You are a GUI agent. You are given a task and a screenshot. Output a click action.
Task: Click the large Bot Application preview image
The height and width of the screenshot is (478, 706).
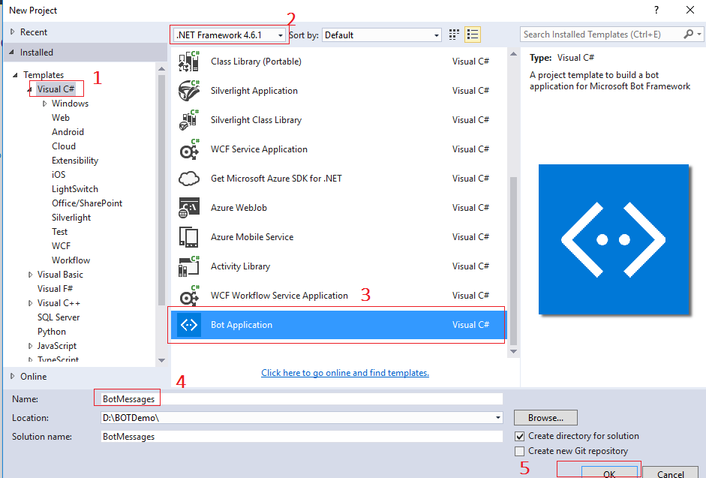coord(614,239)
